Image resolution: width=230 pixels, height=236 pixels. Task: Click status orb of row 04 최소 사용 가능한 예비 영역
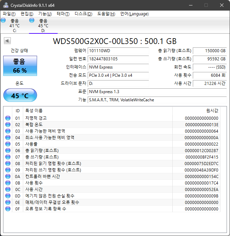[x=8, y=137]
